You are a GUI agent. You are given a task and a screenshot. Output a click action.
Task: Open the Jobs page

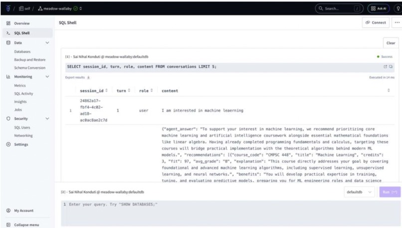18,110
